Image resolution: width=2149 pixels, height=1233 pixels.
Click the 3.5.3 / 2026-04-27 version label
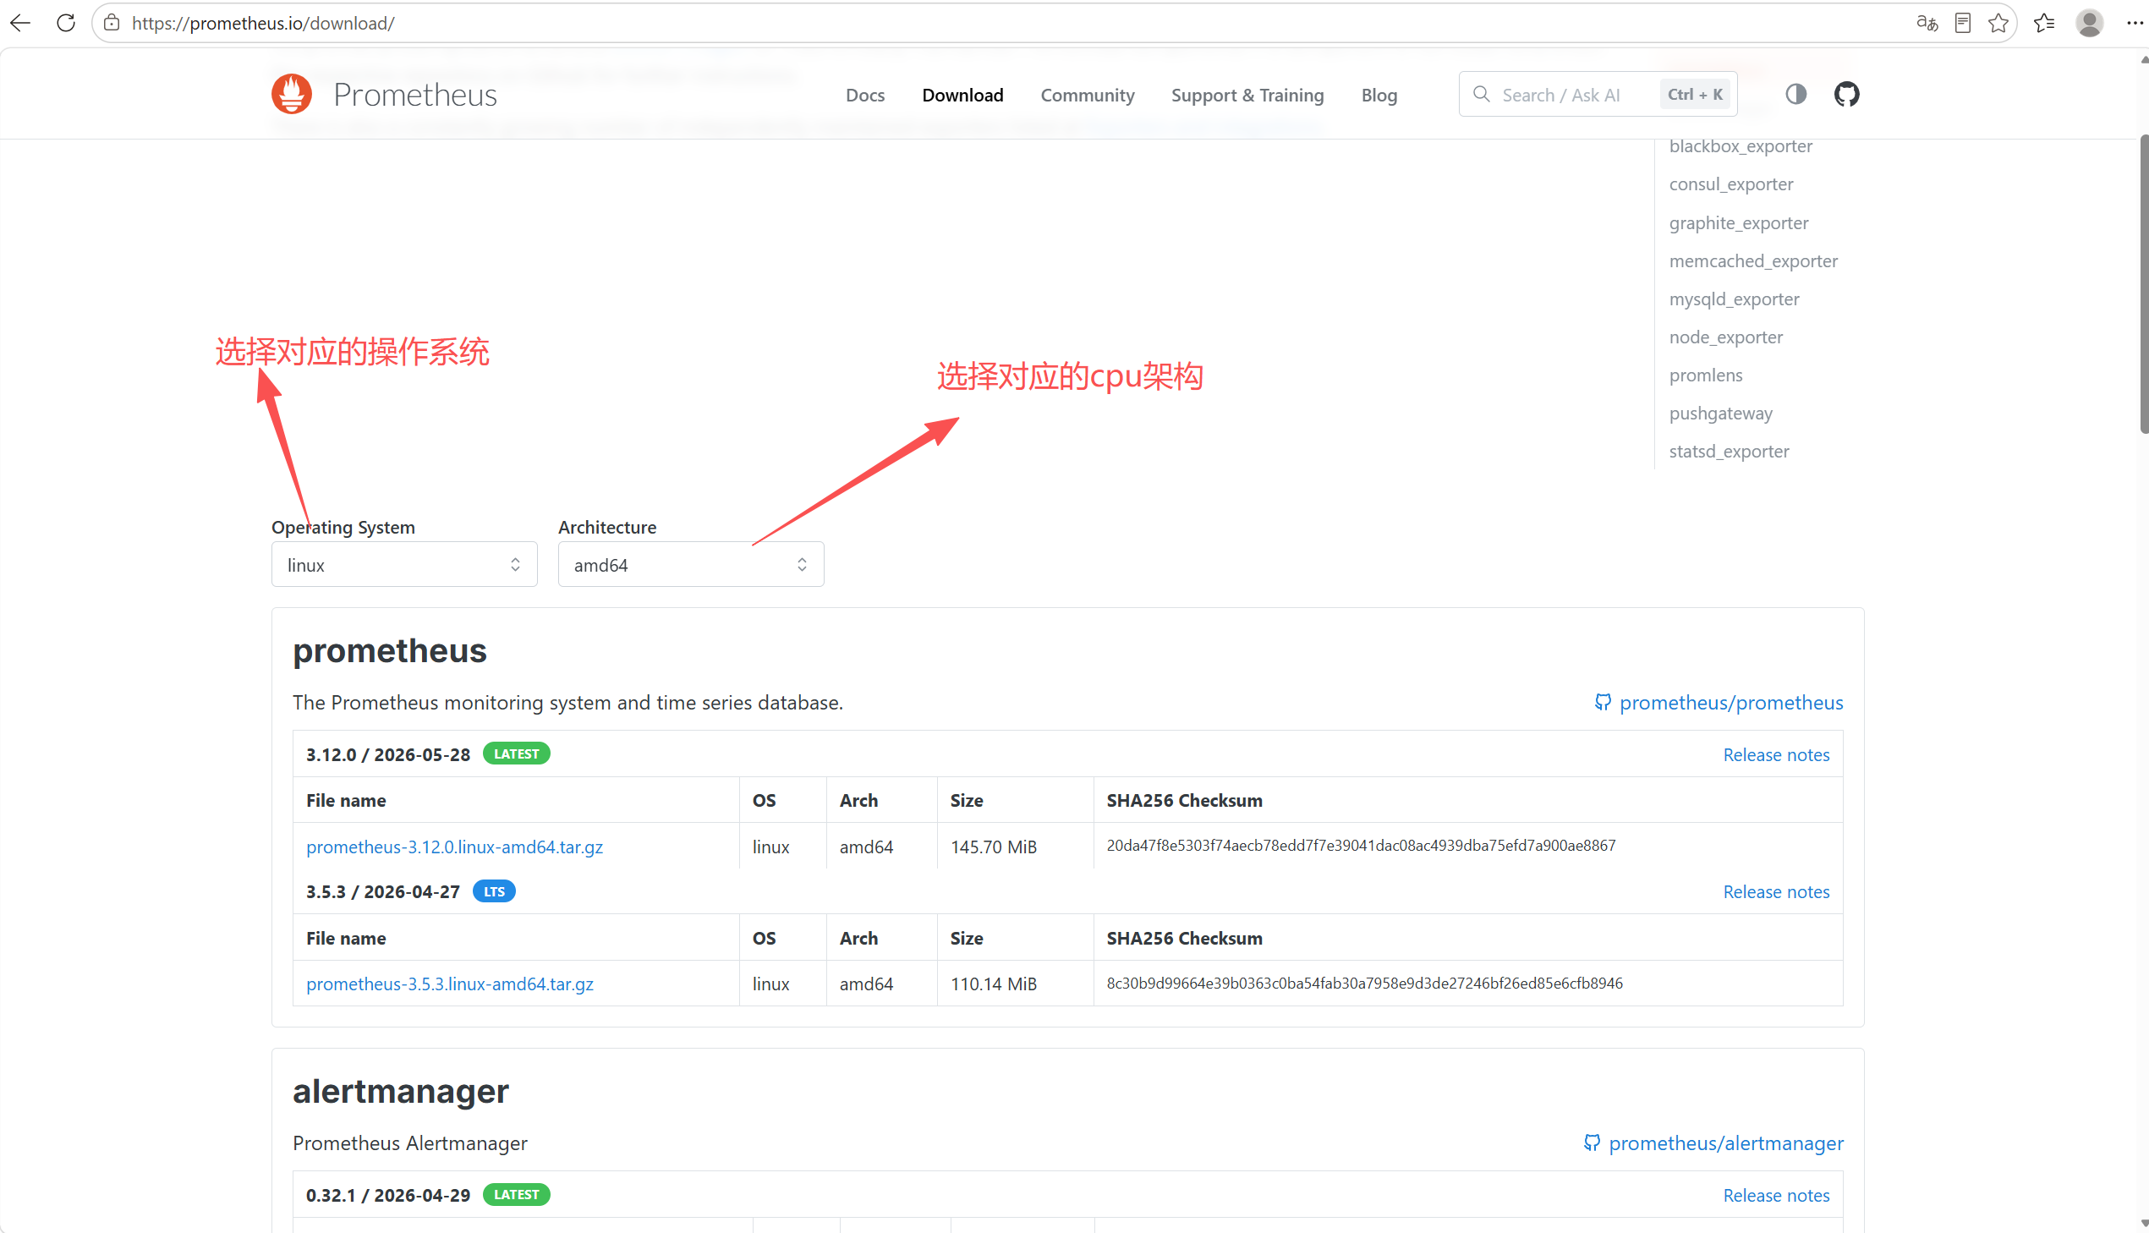[383, 892]
